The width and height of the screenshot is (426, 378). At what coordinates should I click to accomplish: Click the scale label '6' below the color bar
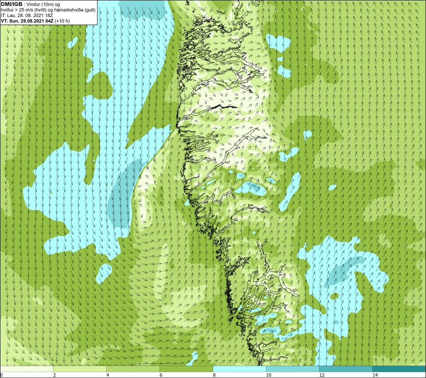point(161,375)
